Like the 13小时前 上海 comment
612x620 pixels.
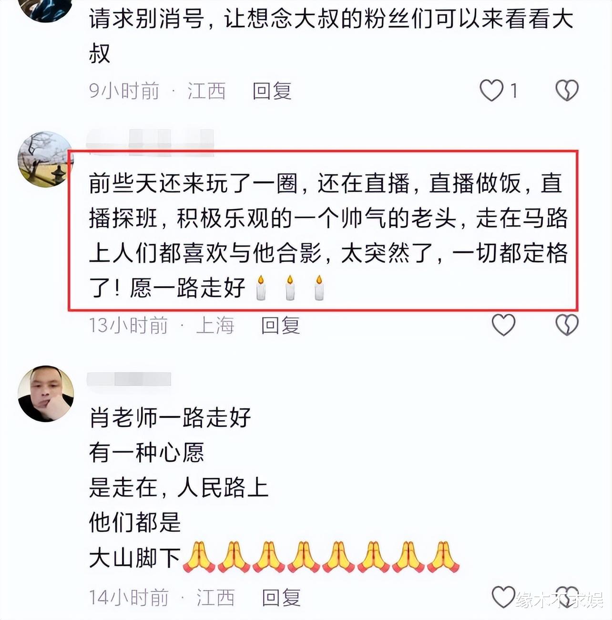pos(503,325)
